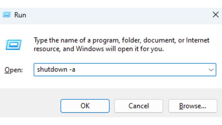Open the Browse... file picker
The width and height of the screenshot is (222, 125).
[x=193, y=106]
